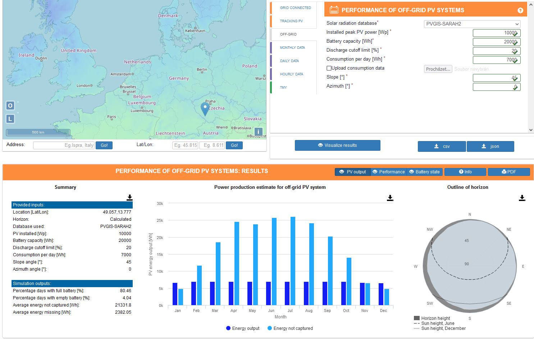Switch to the Grid Connected tab
This screenshot has width=534, height=341.
pyautogui.click(x=295, y=8)
